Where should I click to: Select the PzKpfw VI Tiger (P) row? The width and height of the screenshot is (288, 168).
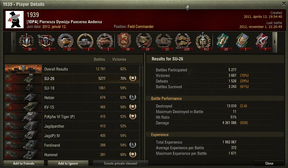point(72,116)
